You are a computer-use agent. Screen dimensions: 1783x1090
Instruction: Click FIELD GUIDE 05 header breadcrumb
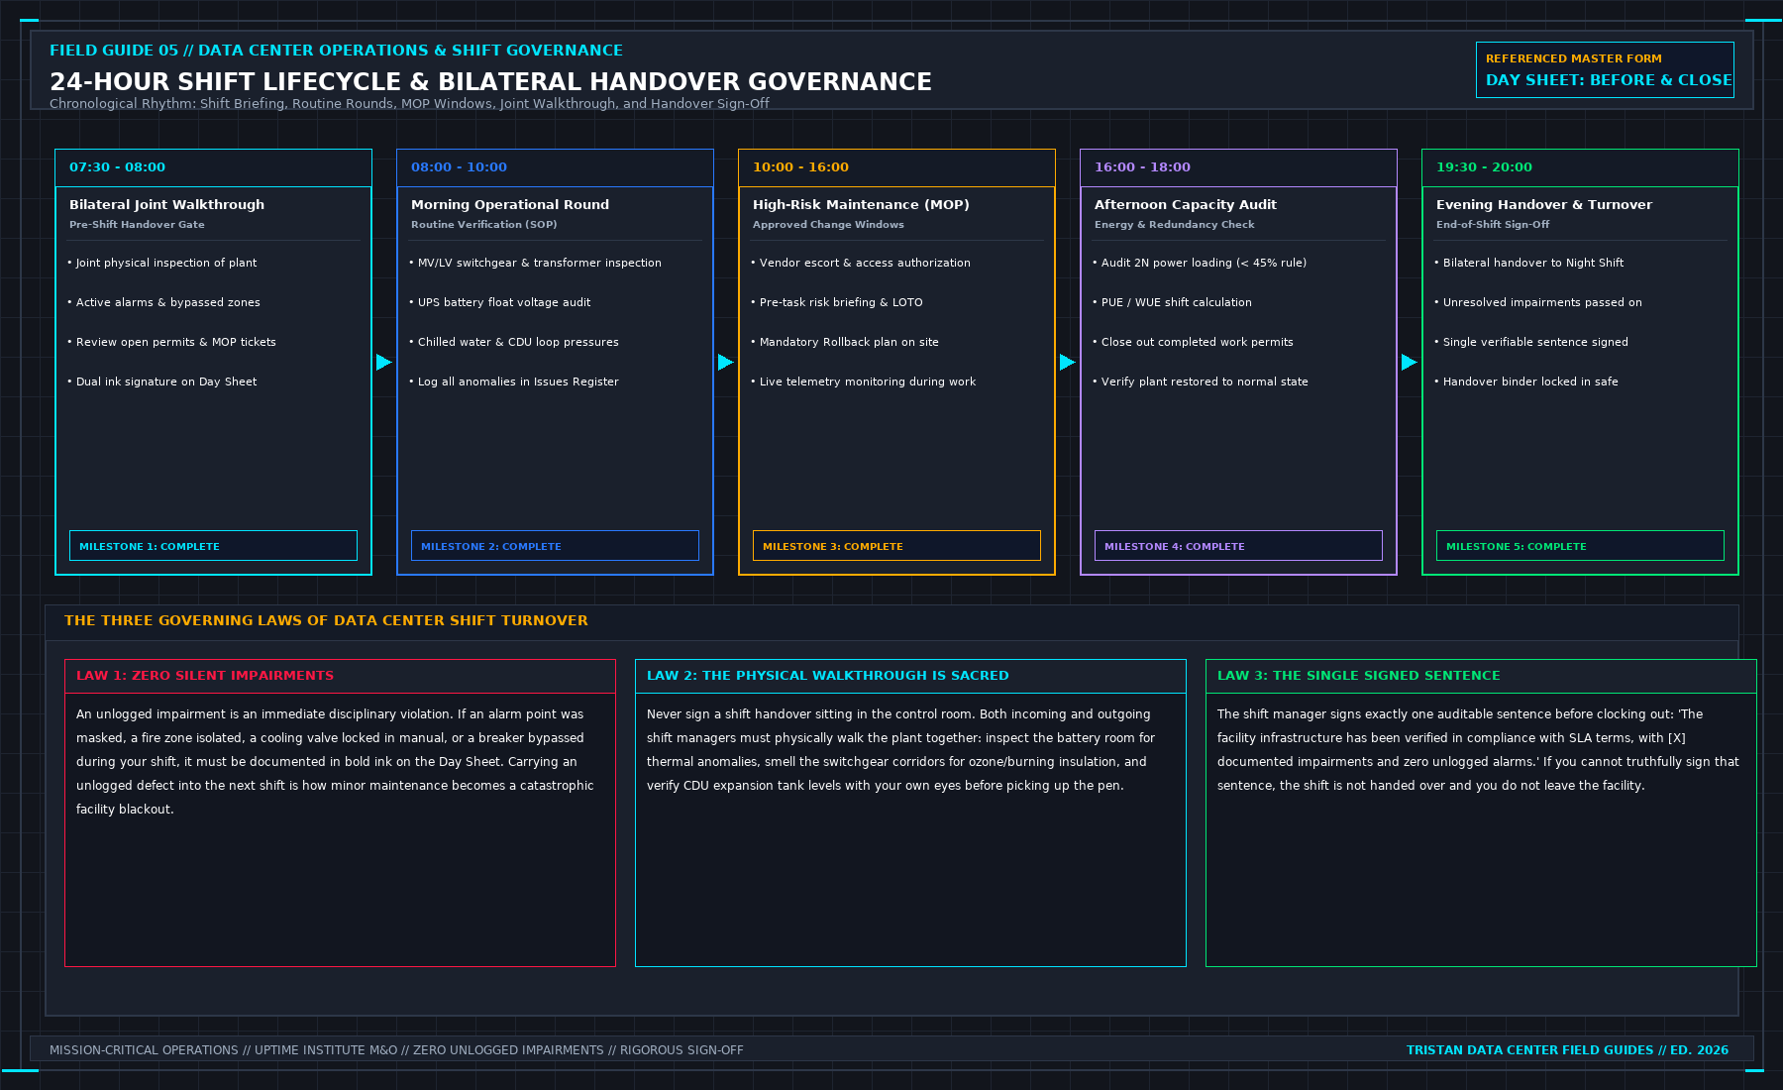click(336, 51)
